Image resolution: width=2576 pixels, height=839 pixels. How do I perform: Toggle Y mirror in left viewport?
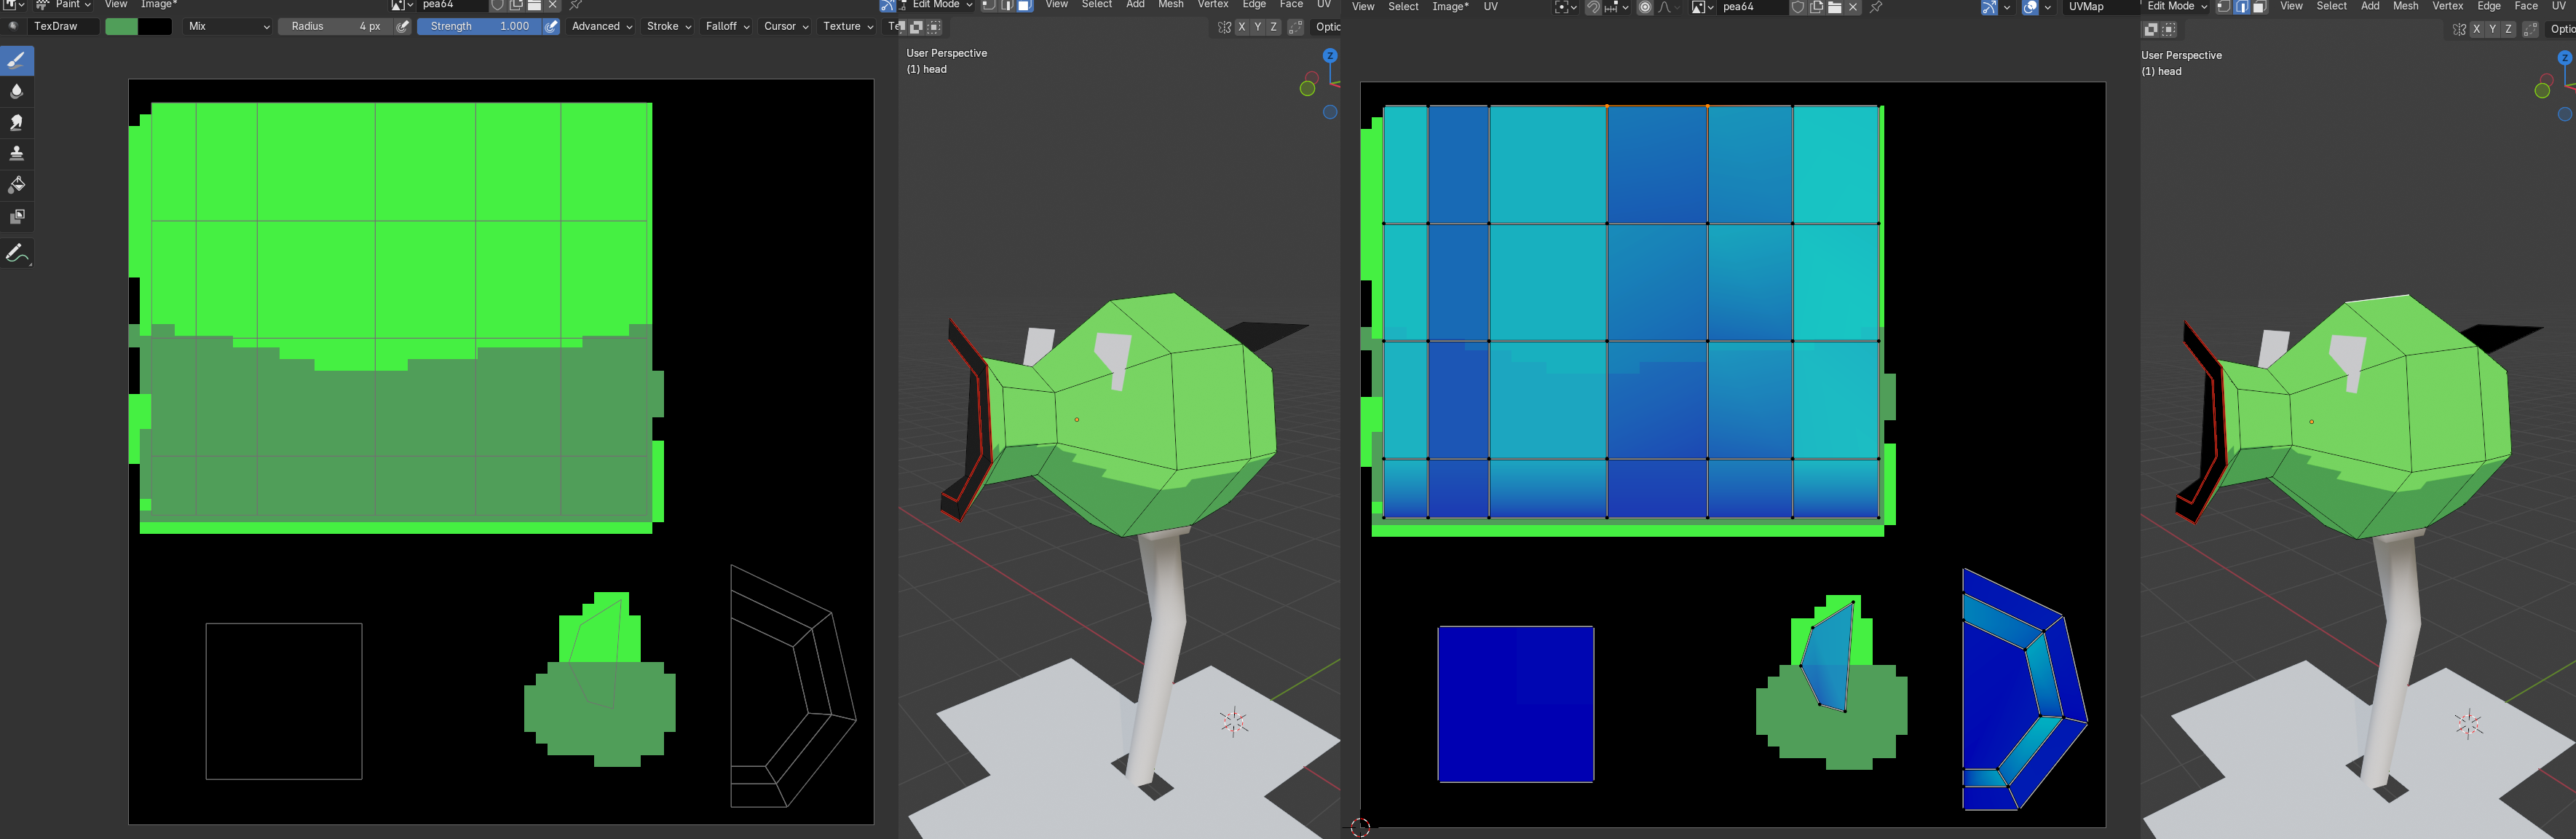[1258, 27]
